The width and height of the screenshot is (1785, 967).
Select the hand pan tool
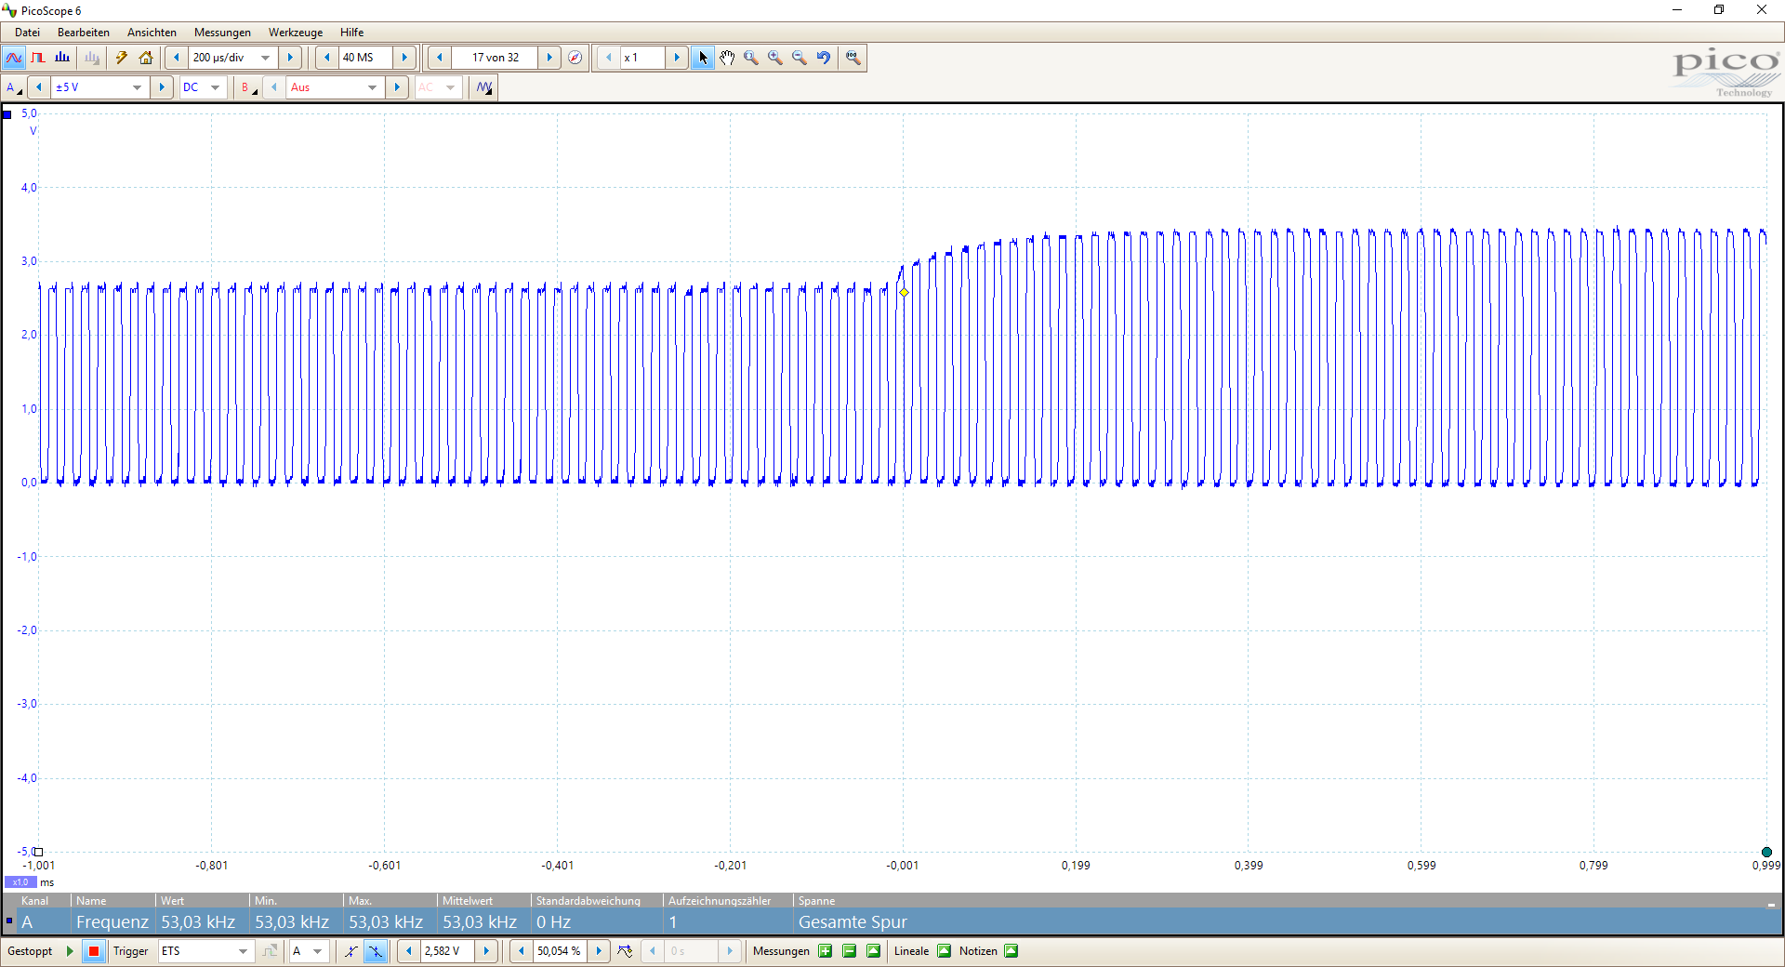[x=727, y=58]
